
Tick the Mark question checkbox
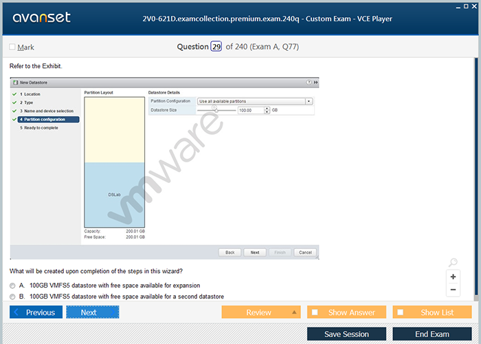[12, 47]
